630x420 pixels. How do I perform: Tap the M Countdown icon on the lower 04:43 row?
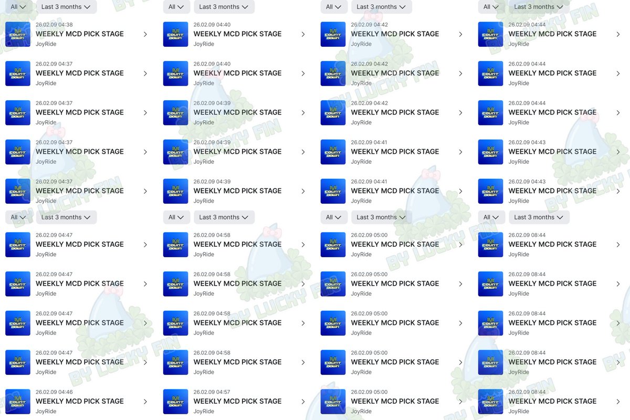490,191
